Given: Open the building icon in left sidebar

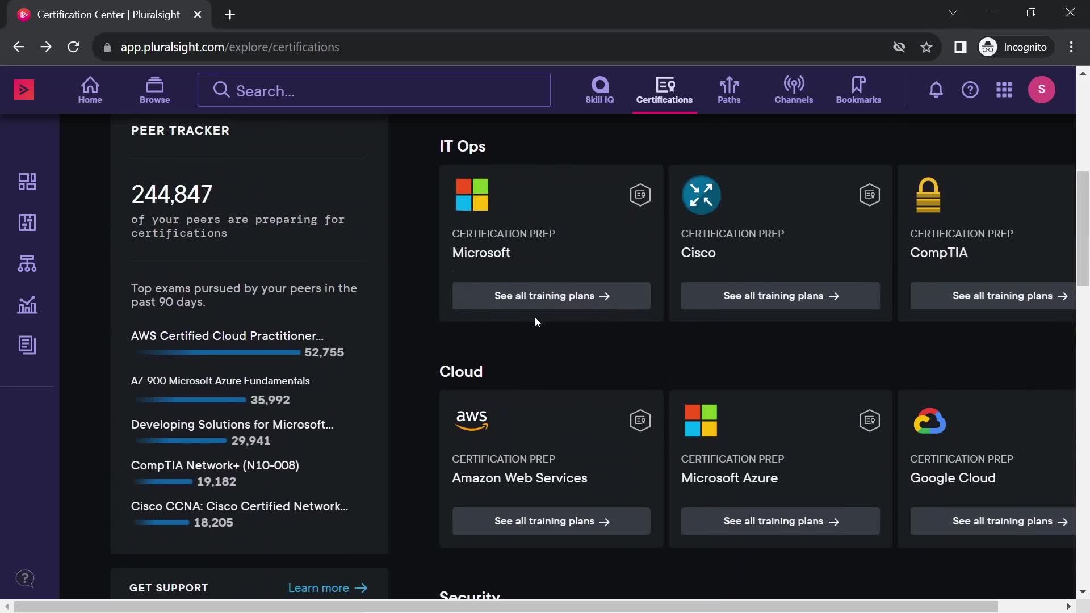Looking at the screenshot, I should [x=27, y=222].
